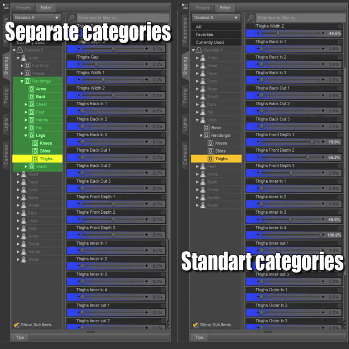This screenshot has height=349, width=349.
Task: Toggle Show Sub Items in left panel
Action: tap(16, 325)
